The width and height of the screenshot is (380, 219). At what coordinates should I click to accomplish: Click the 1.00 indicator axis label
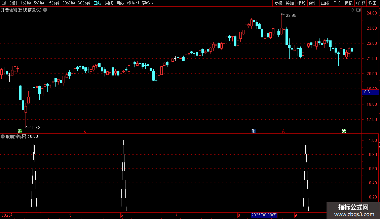point(373,140)
